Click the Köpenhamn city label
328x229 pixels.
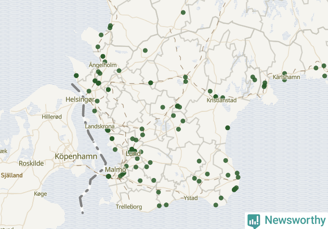pos(76,157)
